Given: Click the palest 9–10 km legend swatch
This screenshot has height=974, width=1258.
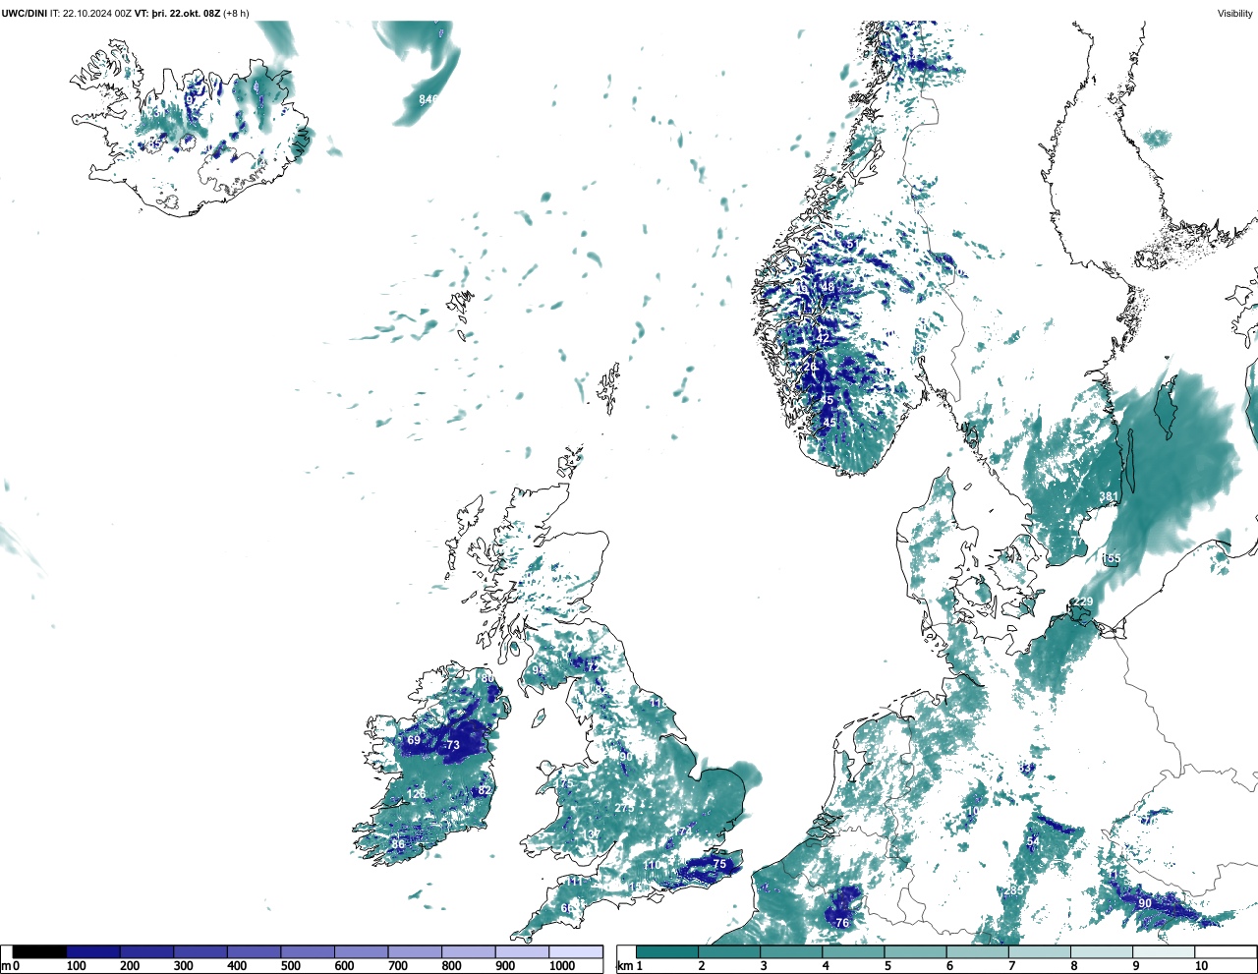Looking at the screenshot, I should (x=1165, y=951).
